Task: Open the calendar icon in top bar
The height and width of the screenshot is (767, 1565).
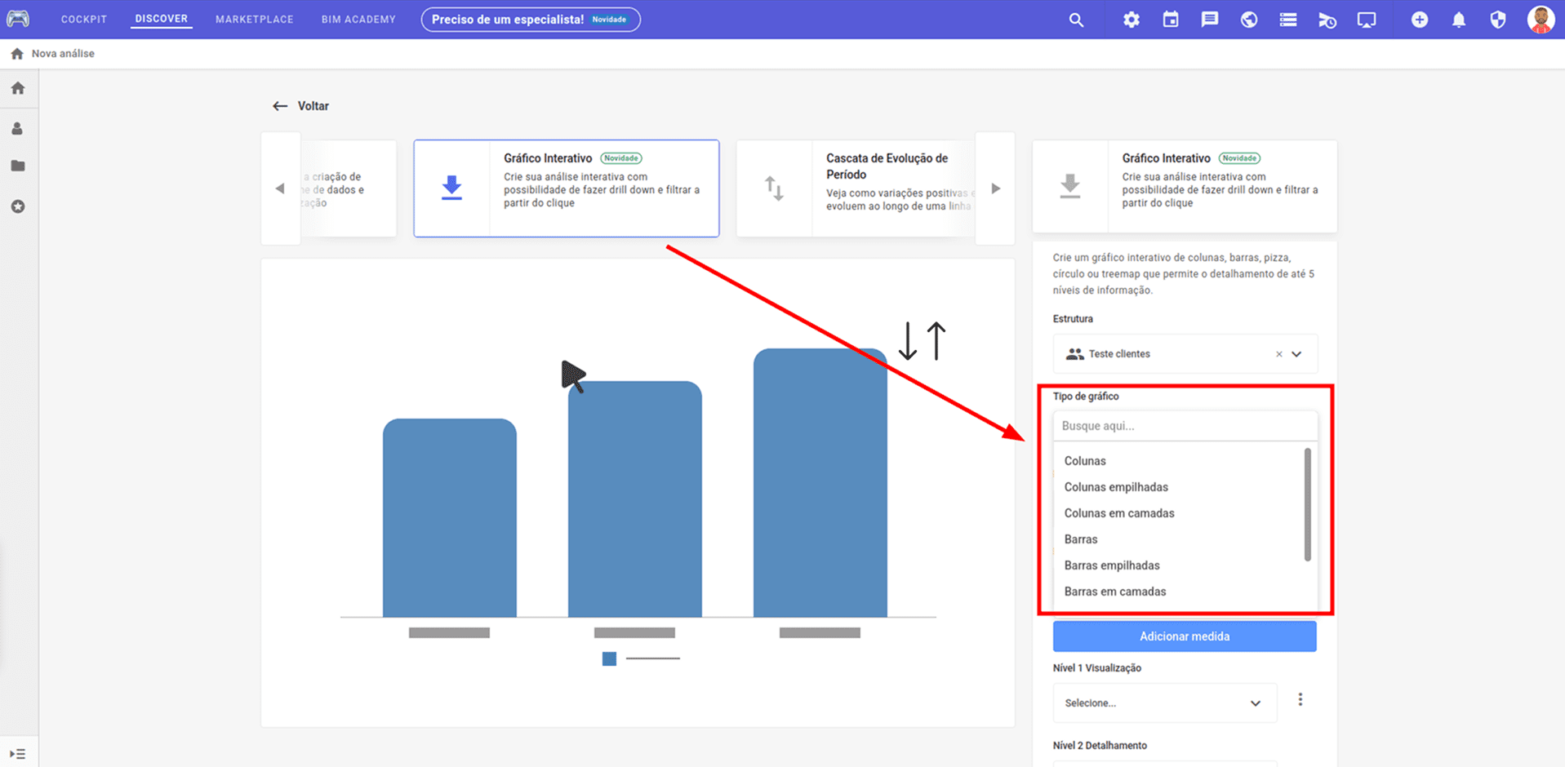Action: (1170, 20)
